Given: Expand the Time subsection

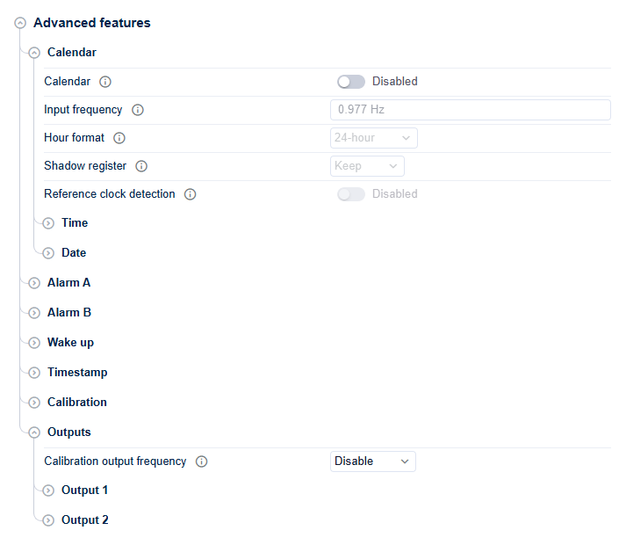Looking at the screenshot, I should 48,223.
